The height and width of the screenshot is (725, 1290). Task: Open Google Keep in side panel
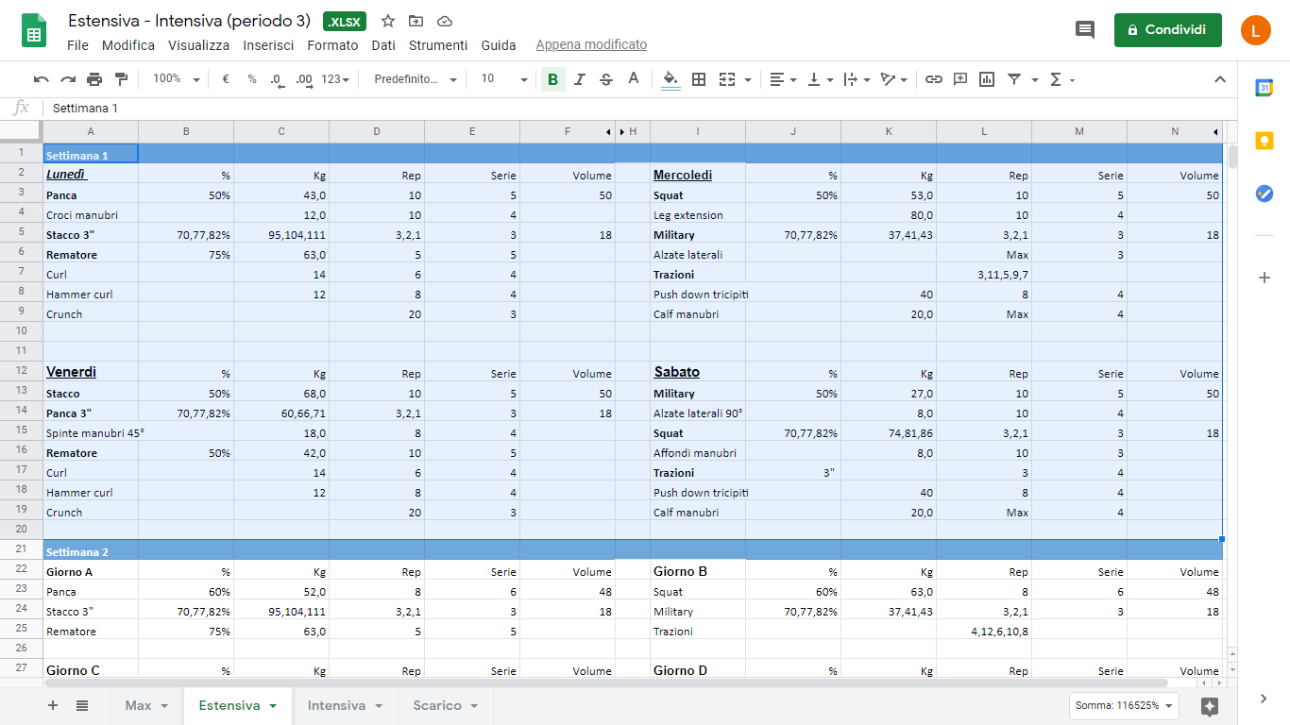(1264, 141)
